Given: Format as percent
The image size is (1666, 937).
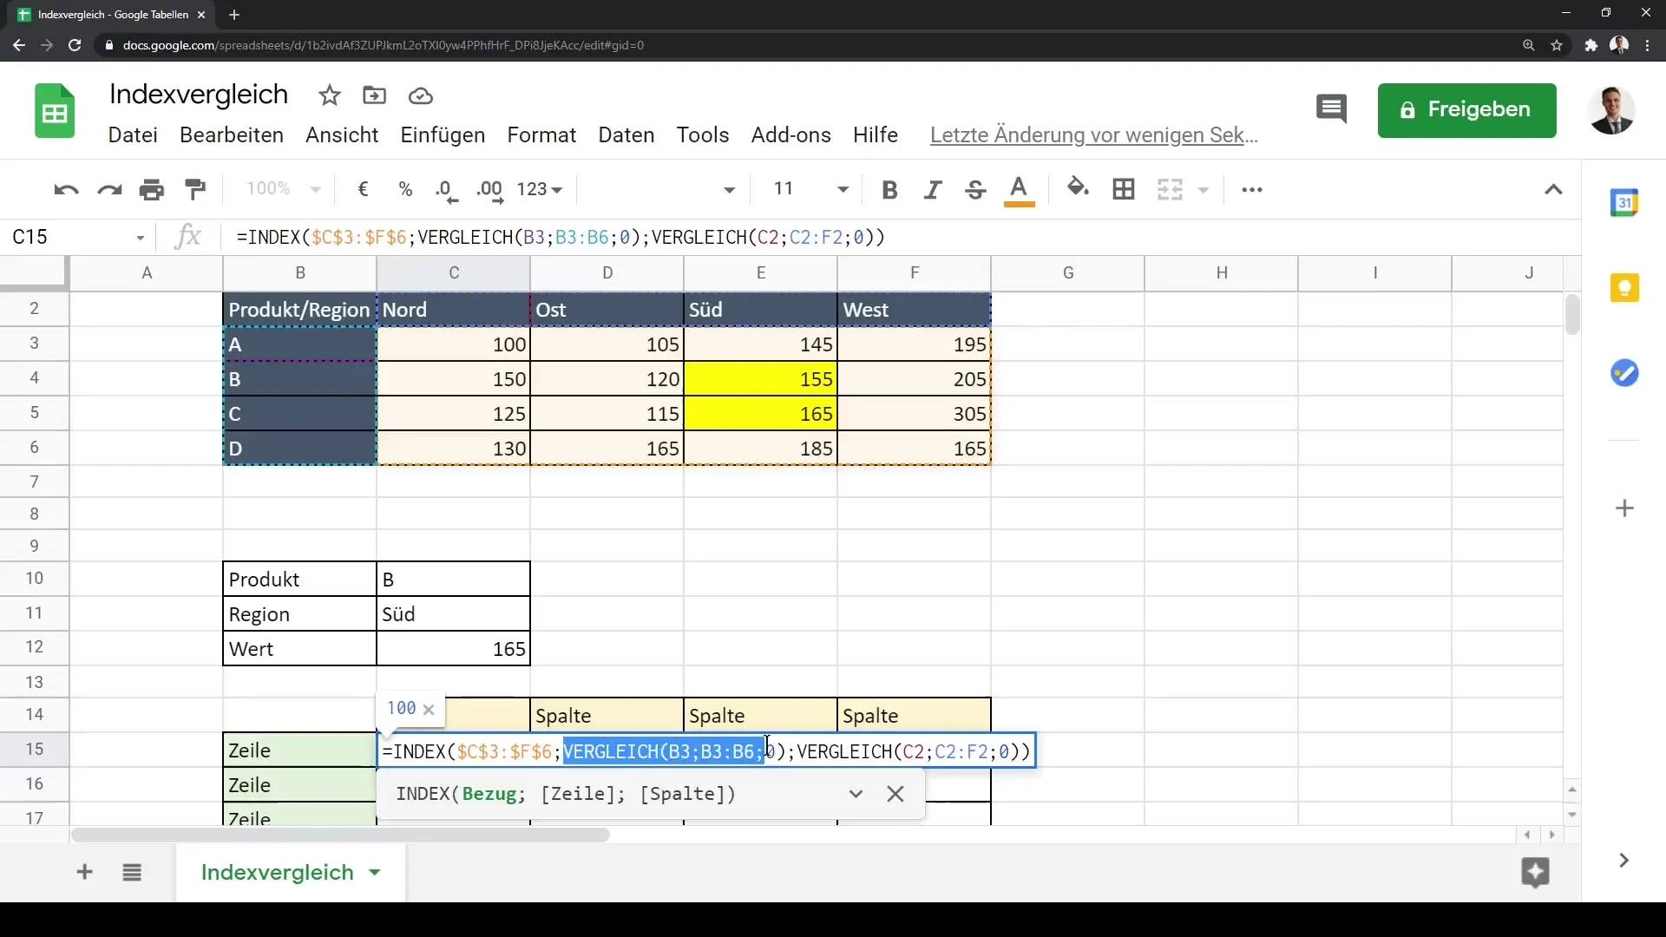Looking at the screenshot, I should pos(405,189).
